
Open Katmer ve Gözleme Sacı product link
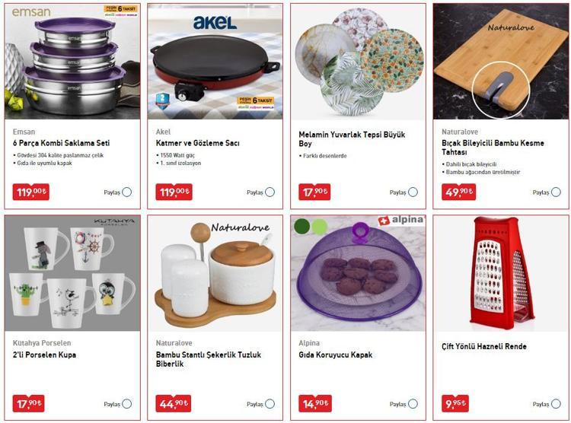pos(198,143)
